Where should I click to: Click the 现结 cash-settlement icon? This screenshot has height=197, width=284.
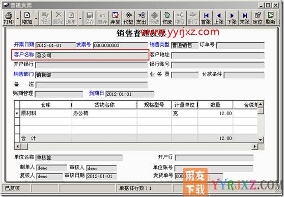[154, 18]
